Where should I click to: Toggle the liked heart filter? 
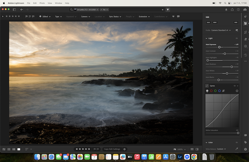coord(173,17)
